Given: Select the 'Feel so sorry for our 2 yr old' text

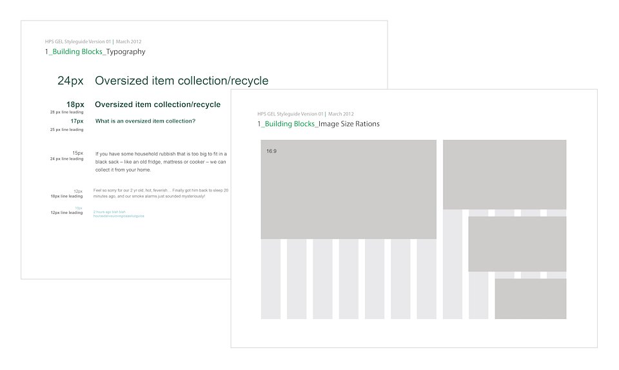Looking at the screenshot, I should (x=161, y=193).
